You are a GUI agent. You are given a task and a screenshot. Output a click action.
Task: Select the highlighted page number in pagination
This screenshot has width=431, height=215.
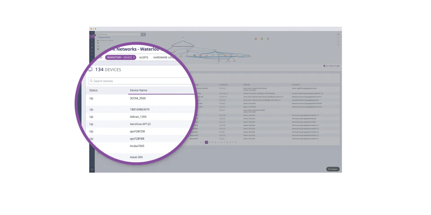(x=206, y=142)
